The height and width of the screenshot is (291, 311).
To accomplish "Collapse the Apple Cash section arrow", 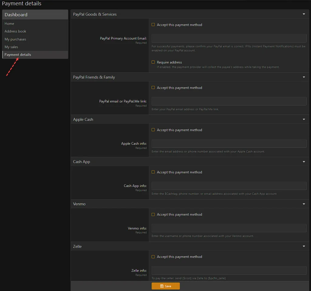I will (304, 120).
